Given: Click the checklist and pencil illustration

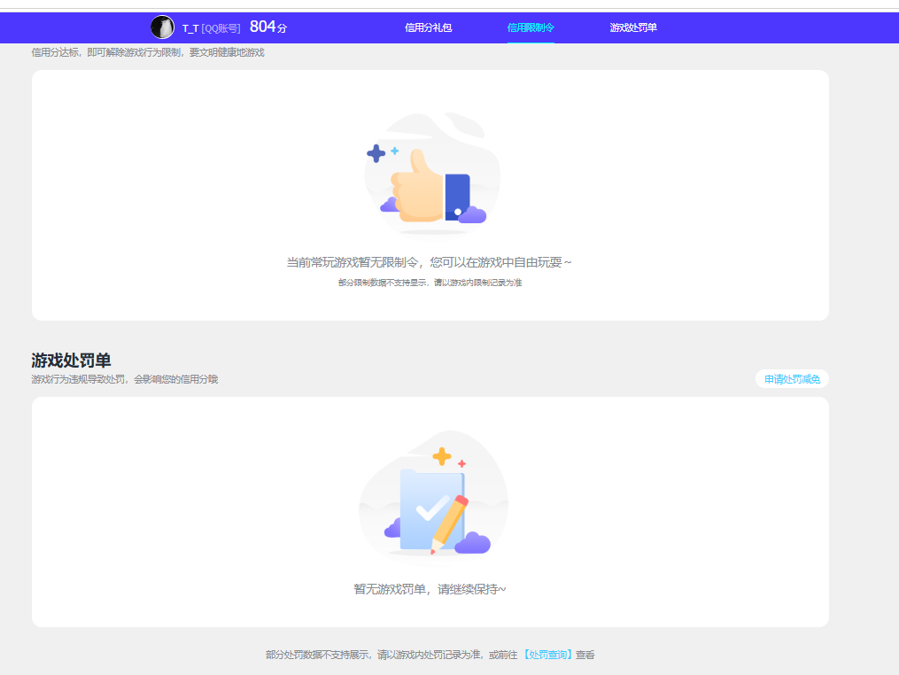Looking at the screenshot, I should tap(433, 494).
